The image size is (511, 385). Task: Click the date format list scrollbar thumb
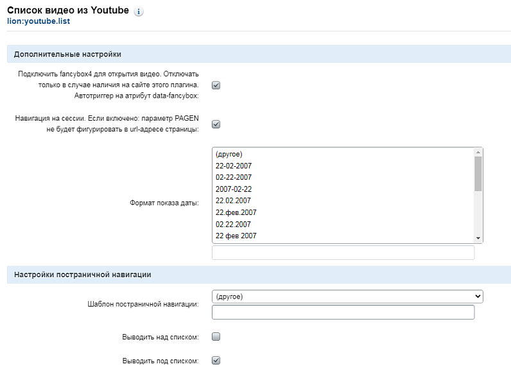[478, 173]
